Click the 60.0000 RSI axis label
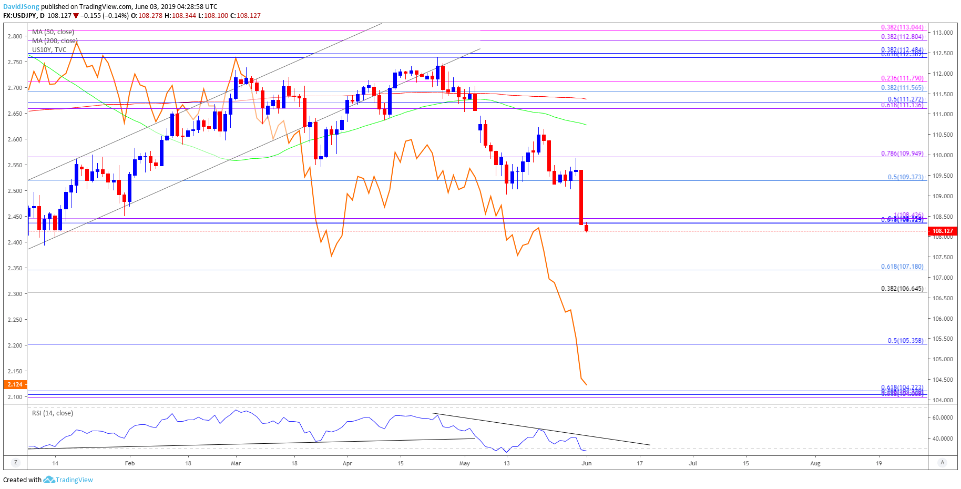The image size is (961, 489). click(943, 417)
